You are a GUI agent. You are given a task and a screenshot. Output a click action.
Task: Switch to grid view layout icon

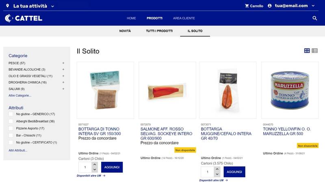[x=307, y=51]
